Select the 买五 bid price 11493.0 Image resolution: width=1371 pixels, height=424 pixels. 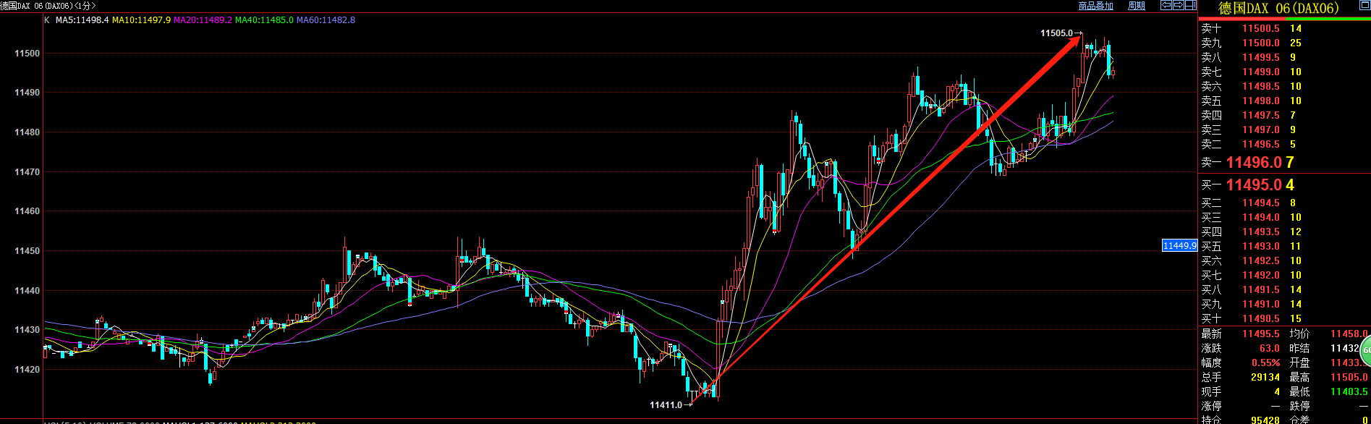click(x=1261, y=247)
